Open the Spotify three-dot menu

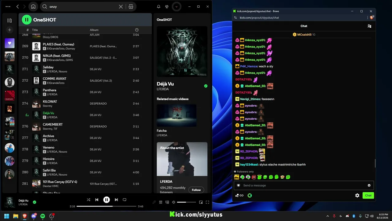8,6
